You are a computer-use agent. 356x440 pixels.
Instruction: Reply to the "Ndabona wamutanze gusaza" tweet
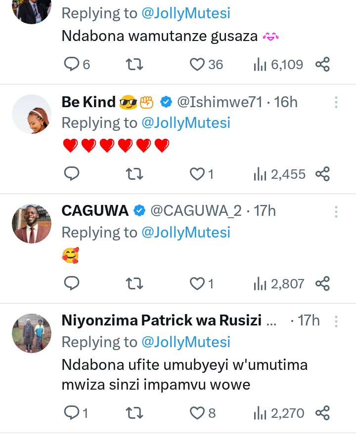[73, 64]
